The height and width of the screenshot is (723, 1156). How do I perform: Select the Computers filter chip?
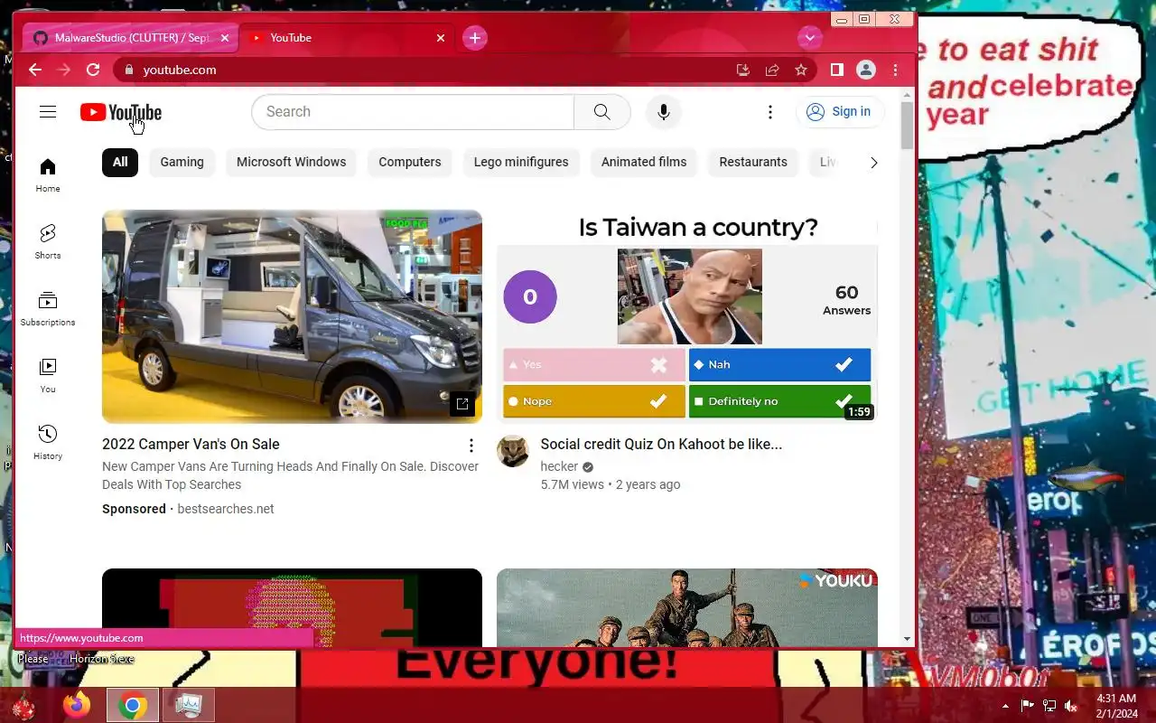[410, 163]
